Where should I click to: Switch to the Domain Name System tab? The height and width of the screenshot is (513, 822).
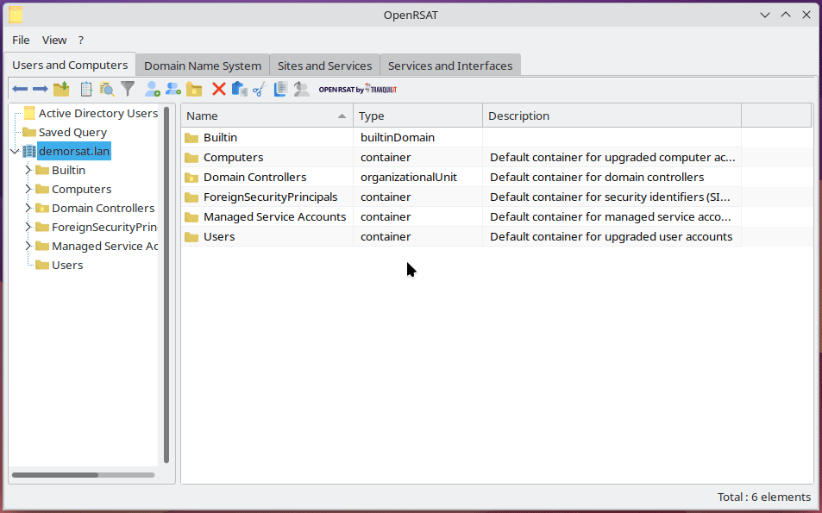click(202, 65)
